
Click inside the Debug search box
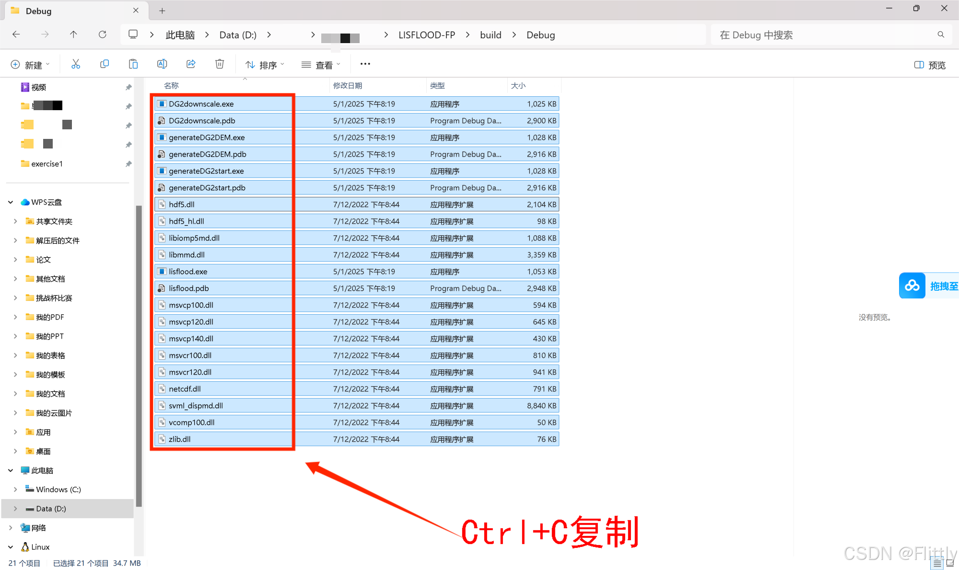pos(815,34)
